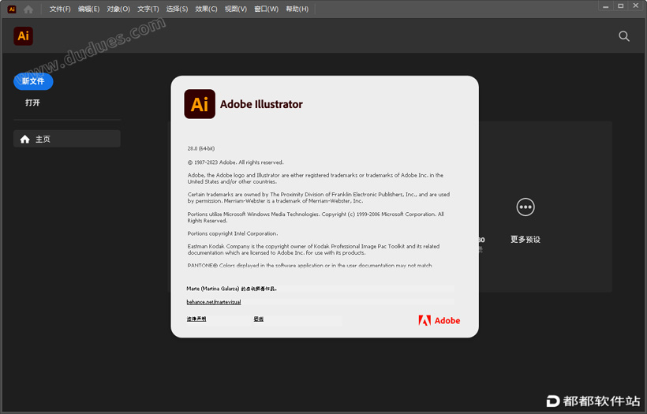
Task: Open the 窗口(W) menu
Action: (266, 9)
